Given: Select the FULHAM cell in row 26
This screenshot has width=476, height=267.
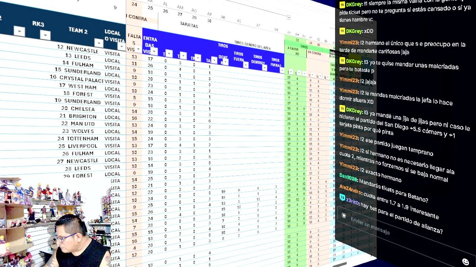Looking at the screenshot, I should [x=83, y=153].
